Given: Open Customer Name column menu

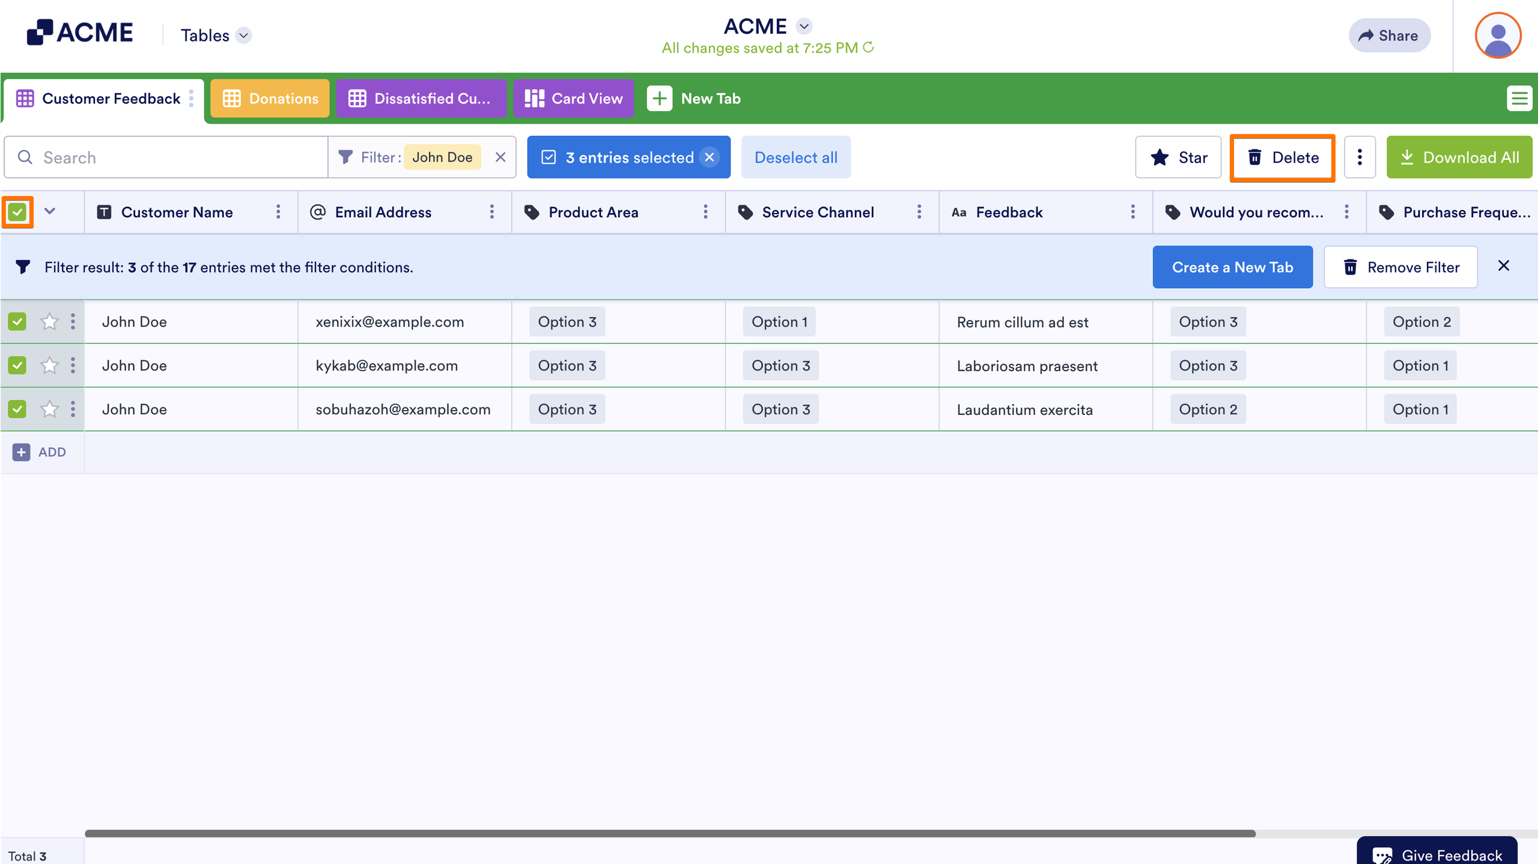Looking at the screenshot, I should 278,212.
